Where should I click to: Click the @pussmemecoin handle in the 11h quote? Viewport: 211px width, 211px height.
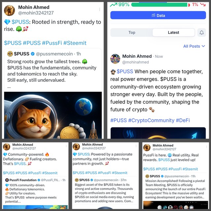click(x=176, y=176)
